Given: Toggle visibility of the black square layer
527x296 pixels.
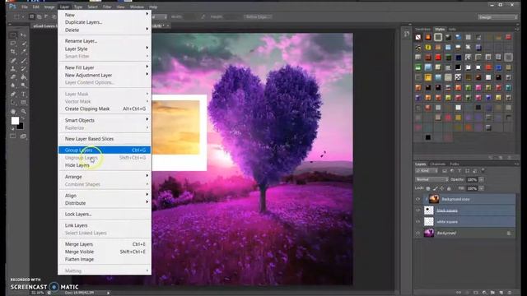Looking at the screenshot, I should (x=418, y=210).
